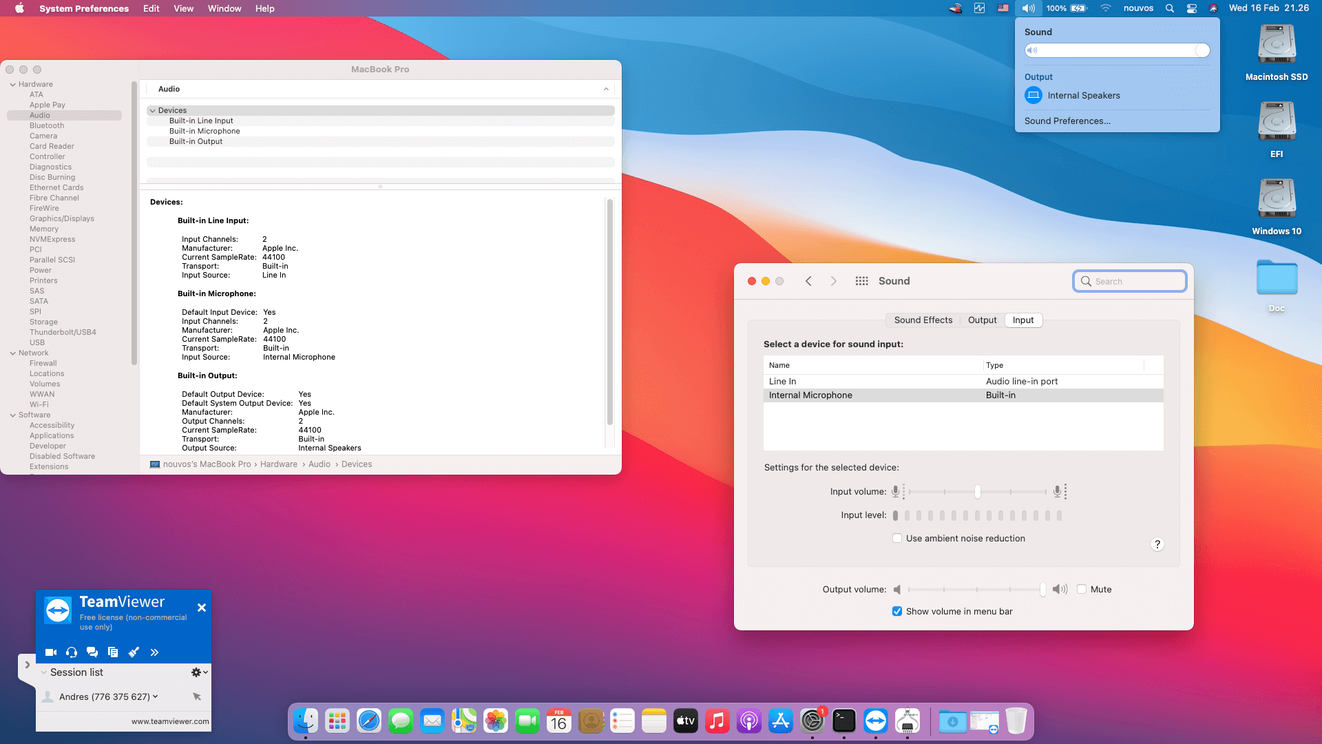This screenshot has width=1322, height=744.
Task: Open TeamViewer file transfer/notes icon
Action: tap(113, 652)
